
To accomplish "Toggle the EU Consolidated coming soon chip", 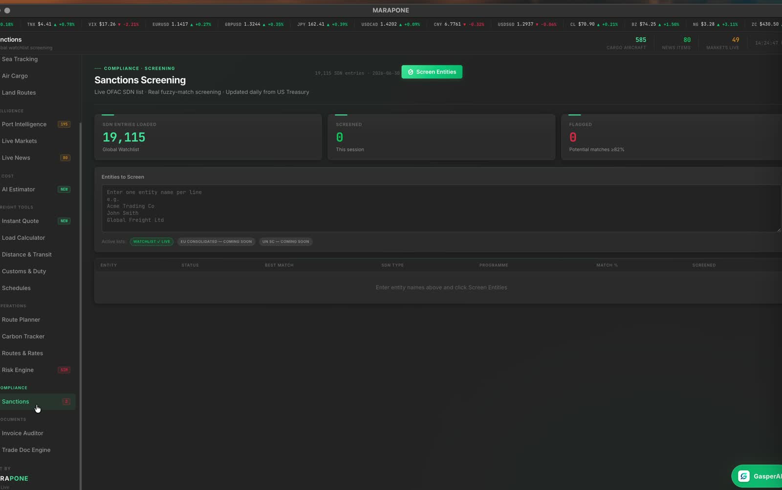I will click(x=216, y=242).
